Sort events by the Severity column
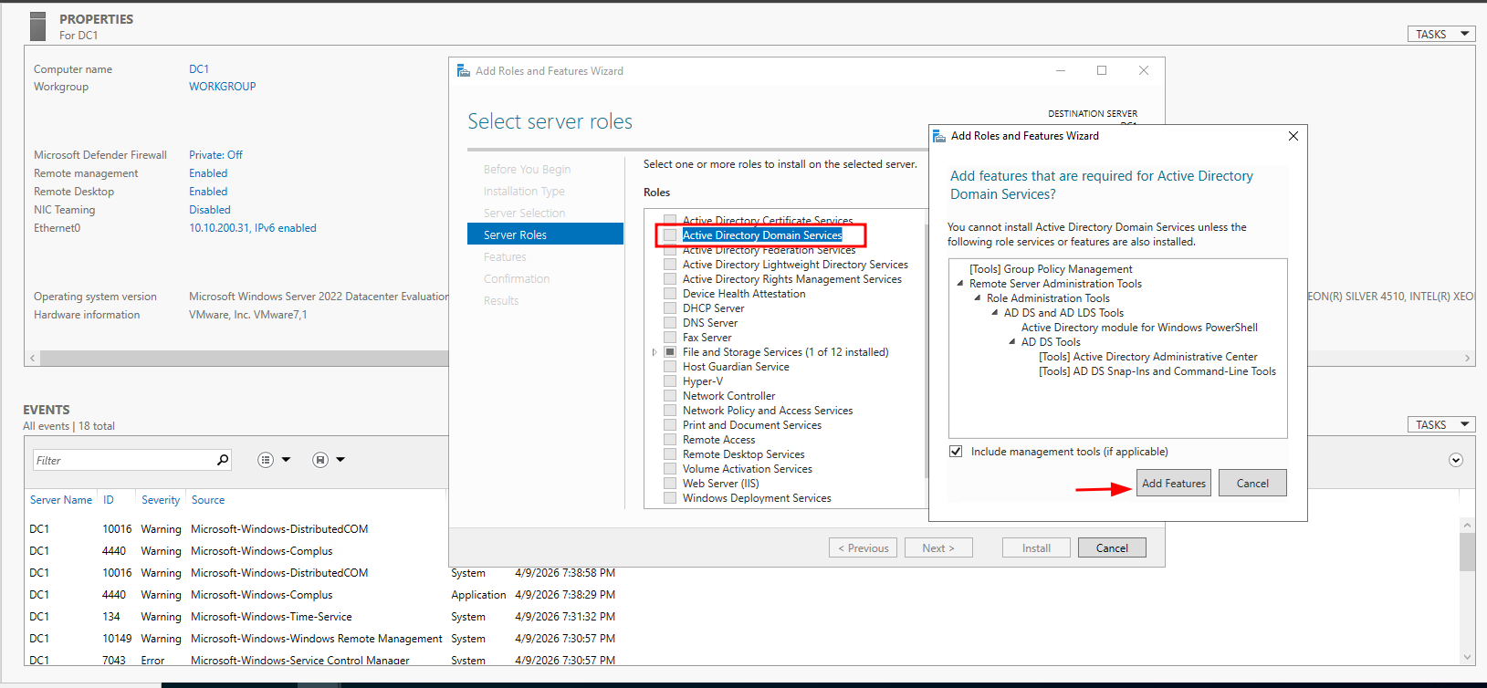This screenshot has height=688, width=1487. pos(161,500)
